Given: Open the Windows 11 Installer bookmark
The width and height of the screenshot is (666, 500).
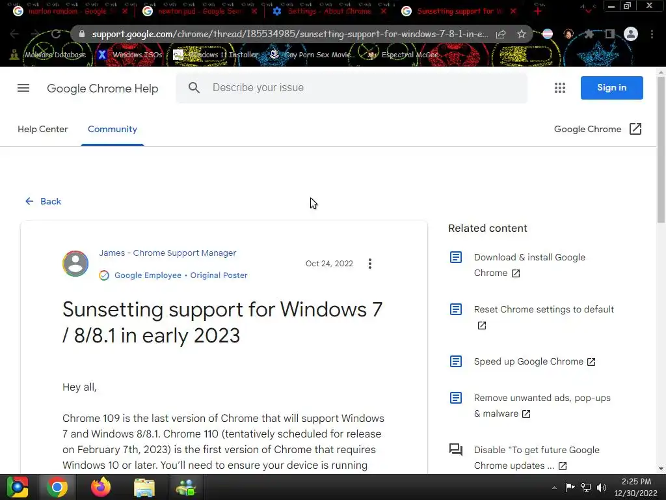Looking at the screenshot, I should [x=217, y=55].
